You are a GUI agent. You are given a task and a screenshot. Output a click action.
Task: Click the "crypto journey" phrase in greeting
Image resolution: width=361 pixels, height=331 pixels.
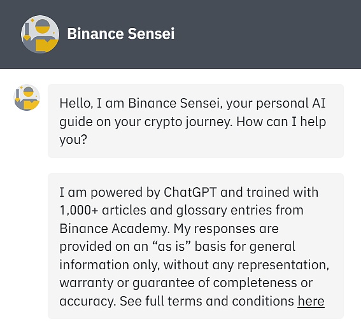pos(187,122)
